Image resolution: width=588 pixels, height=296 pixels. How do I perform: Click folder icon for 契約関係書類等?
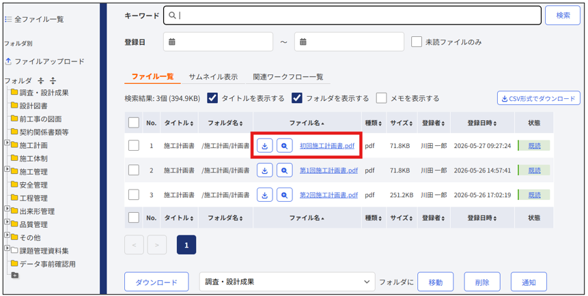[x=14, y=132]
